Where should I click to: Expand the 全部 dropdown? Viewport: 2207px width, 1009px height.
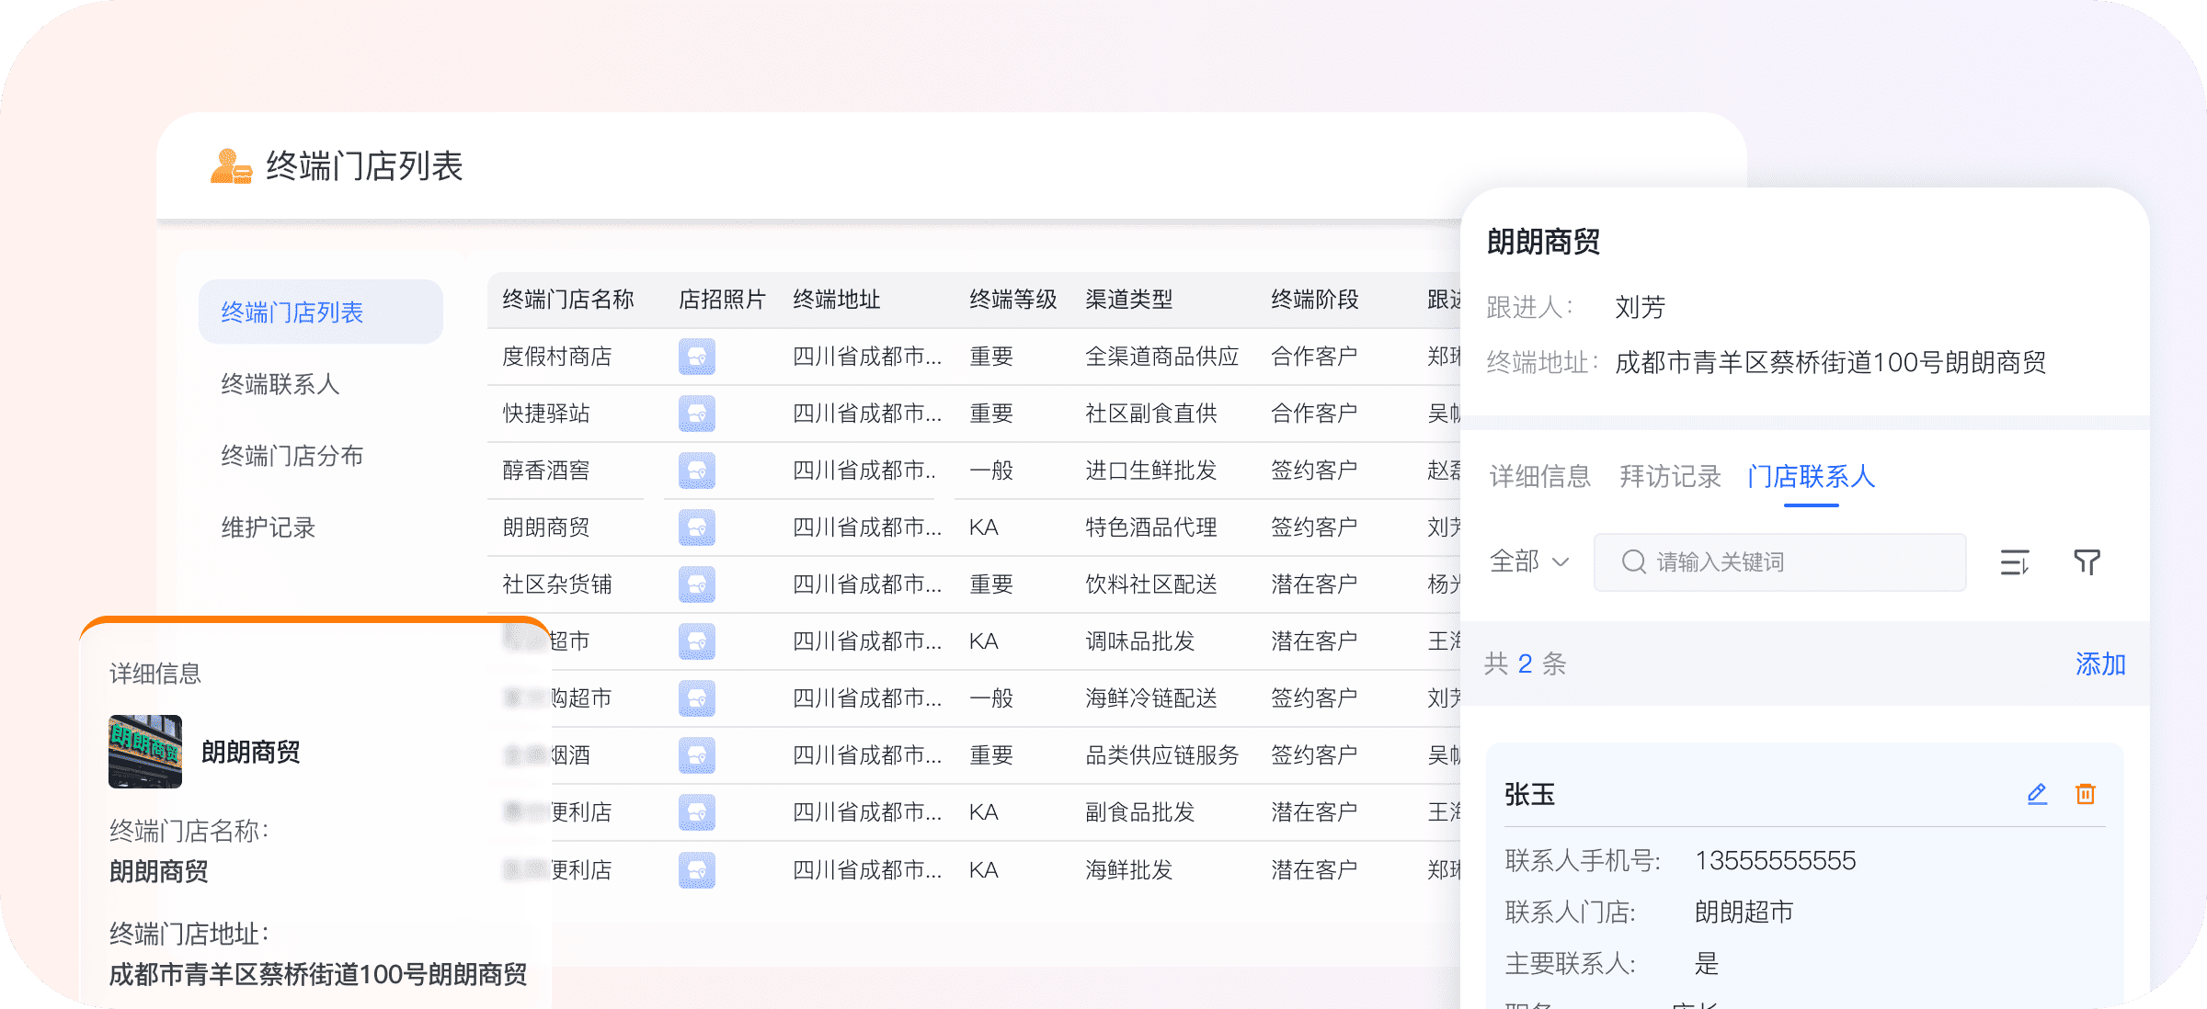pos(1528,561)
